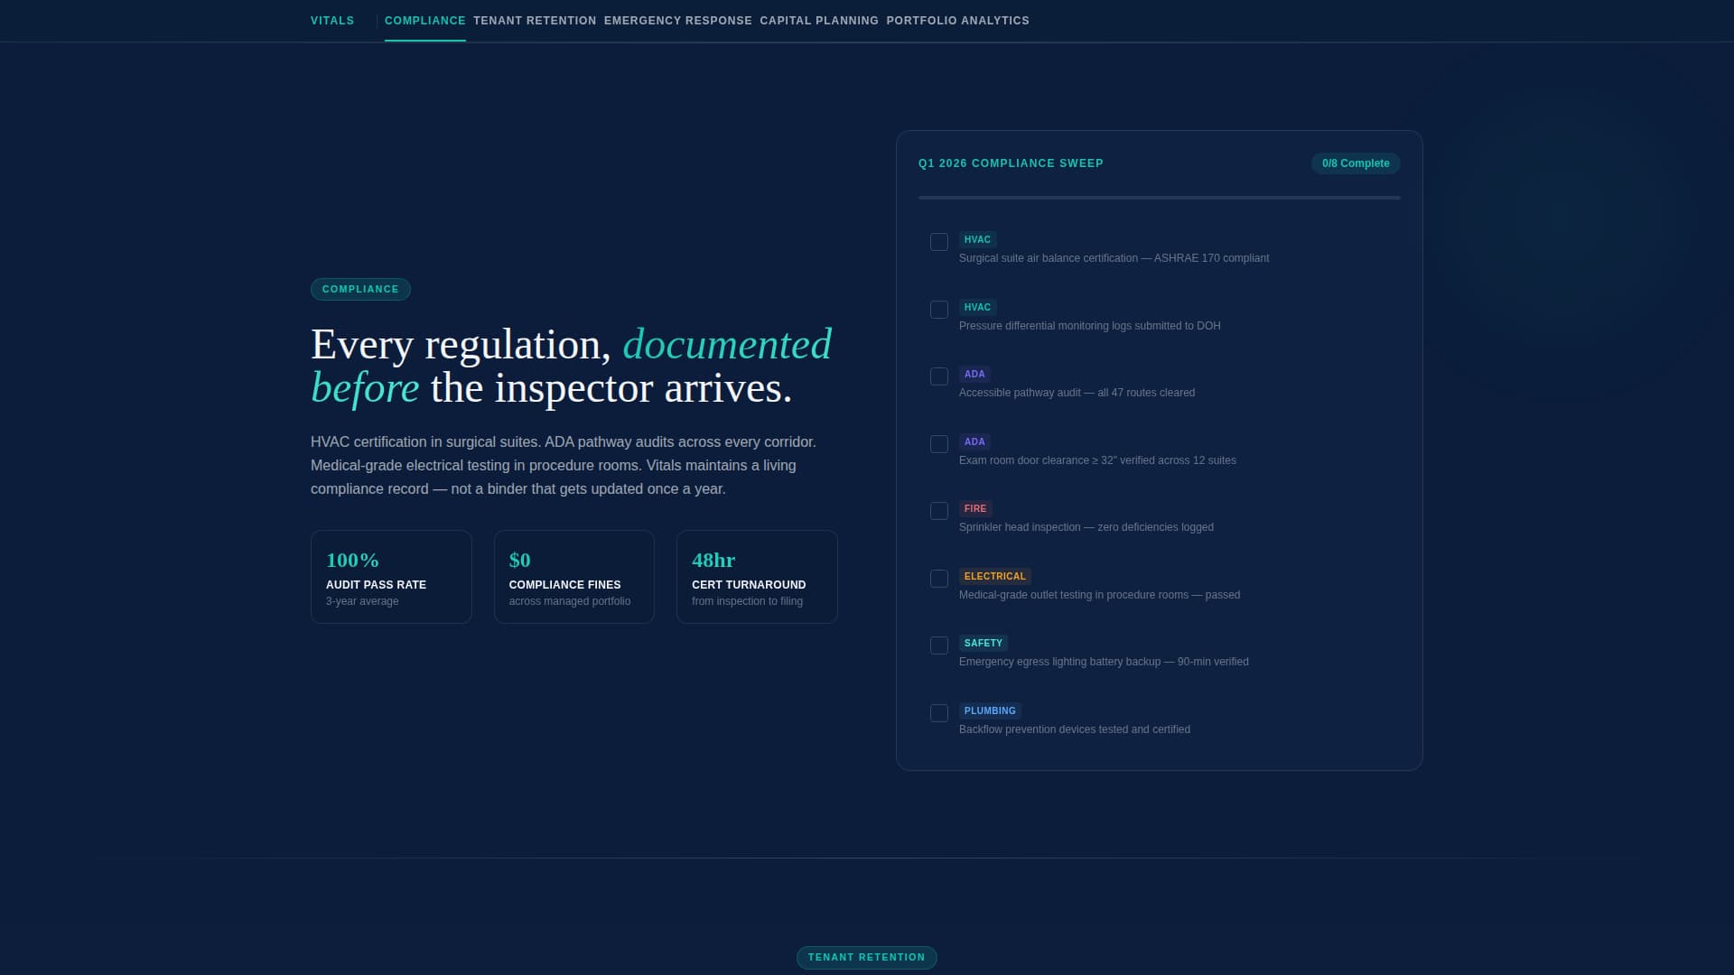Check surgical suite air balance certification item

click(x=939, y=242)
